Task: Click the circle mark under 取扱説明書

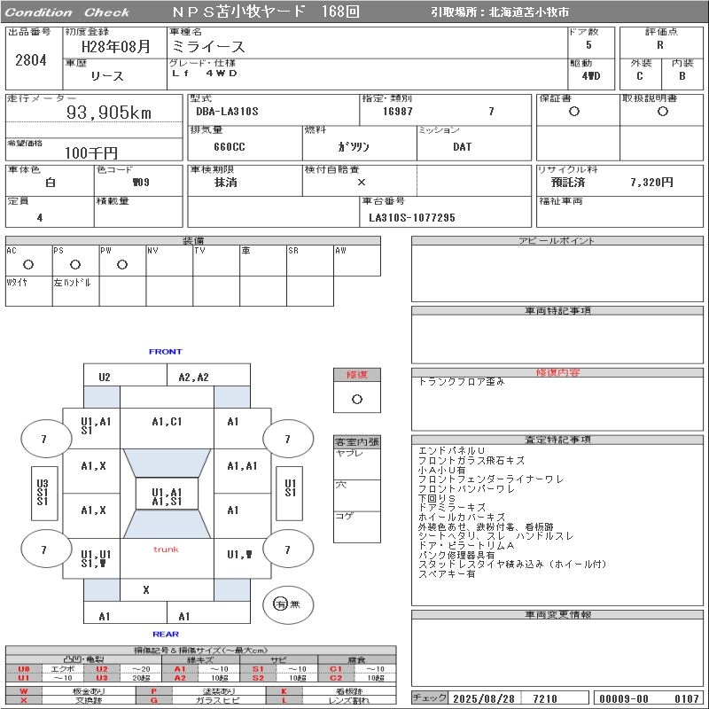Action: 662,112
